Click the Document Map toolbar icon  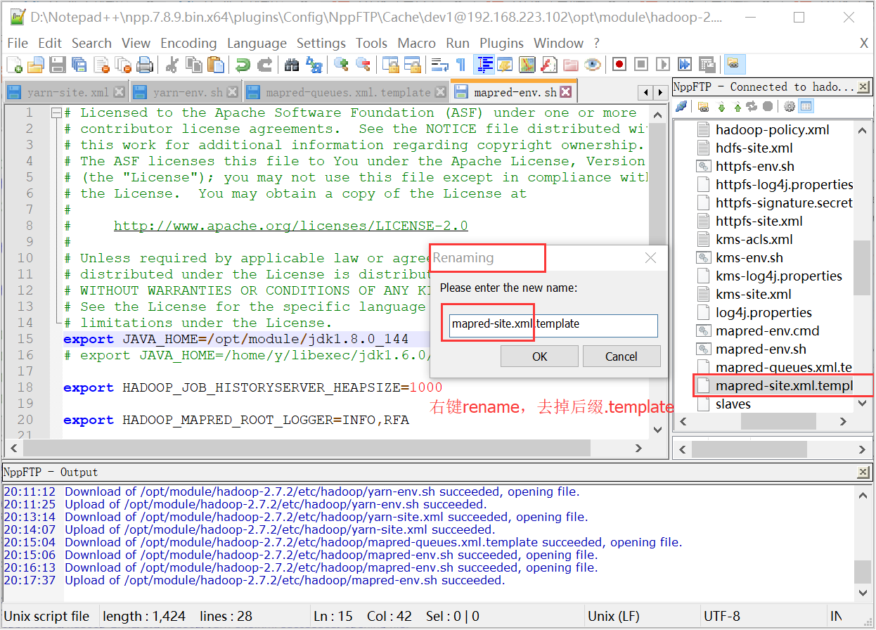[527, 65]
